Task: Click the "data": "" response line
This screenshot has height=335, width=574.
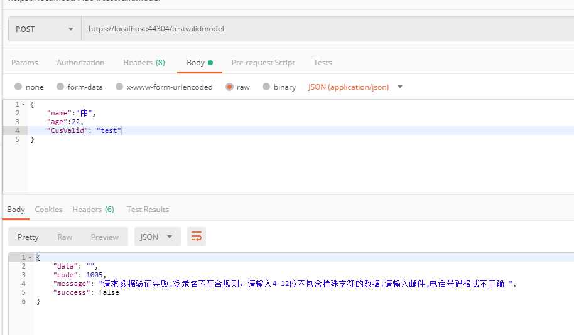Action: point(75,266)
